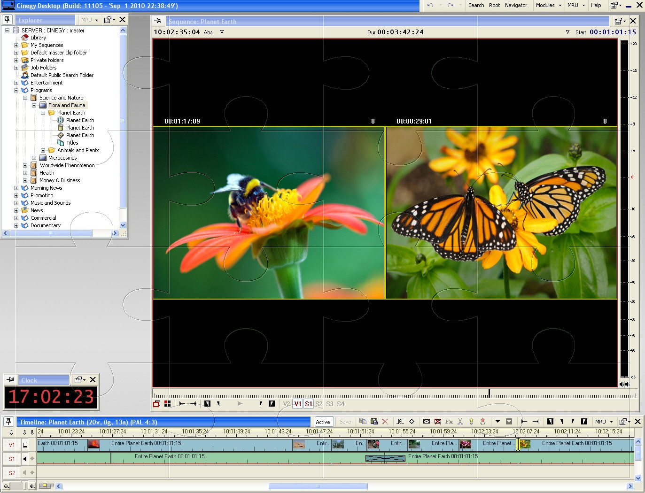Click the timeline zoom-out magnifier

[7, 486]
